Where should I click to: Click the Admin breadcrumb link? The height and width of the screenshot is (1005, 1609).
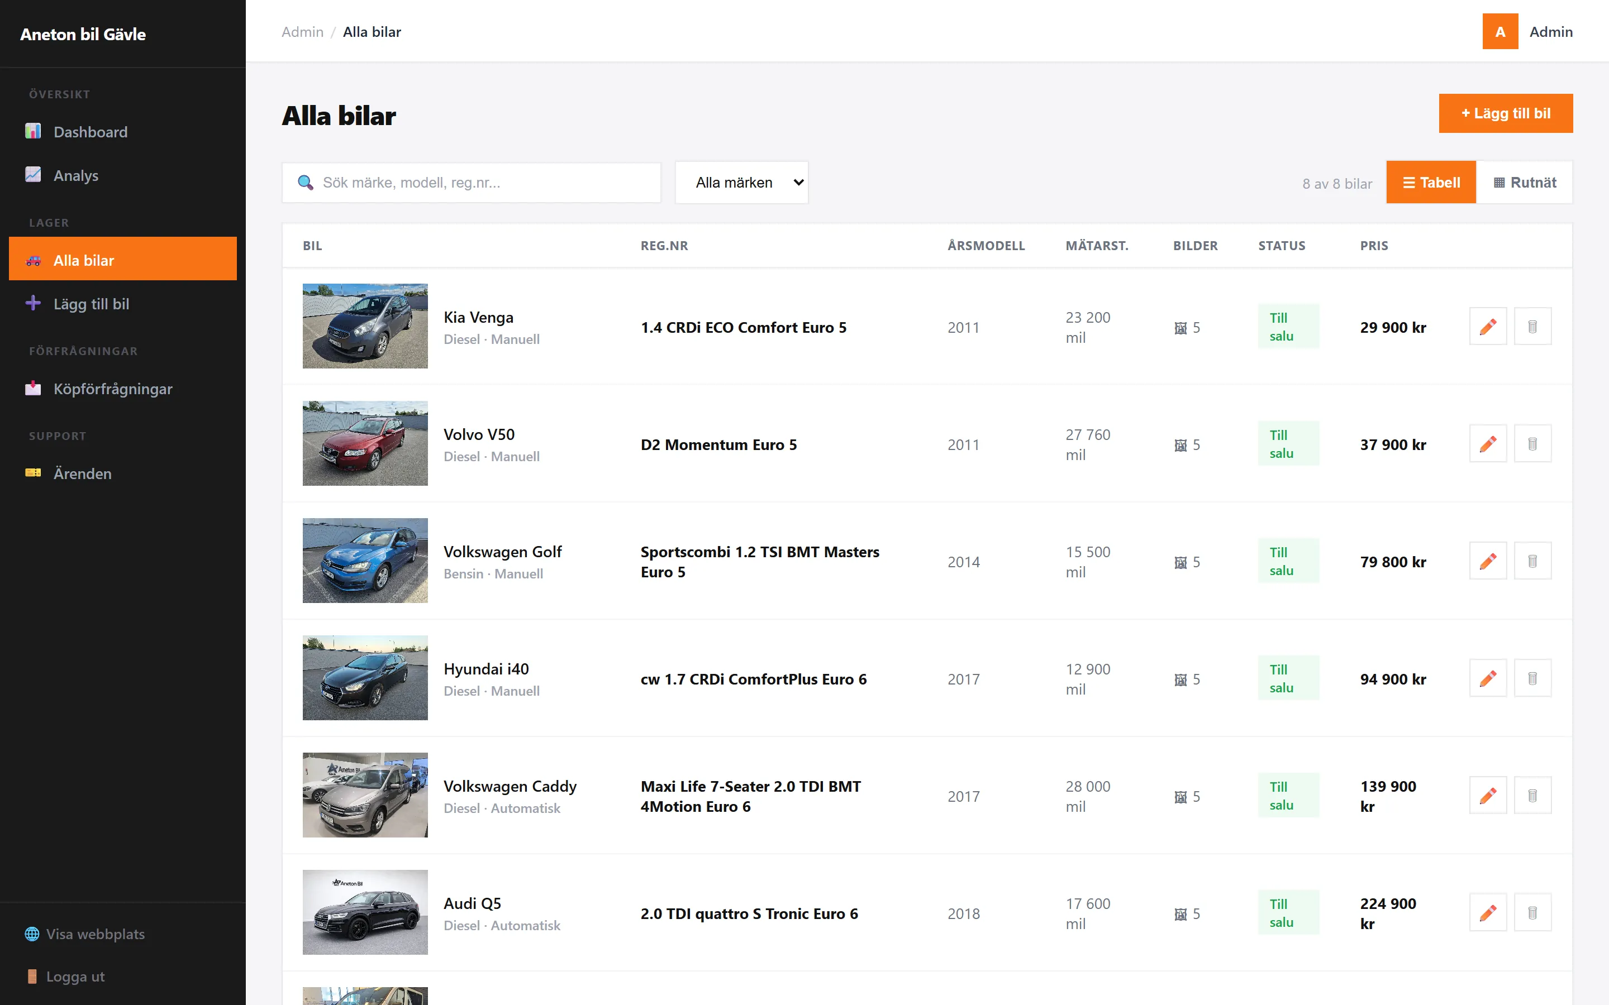click(302, 32)
